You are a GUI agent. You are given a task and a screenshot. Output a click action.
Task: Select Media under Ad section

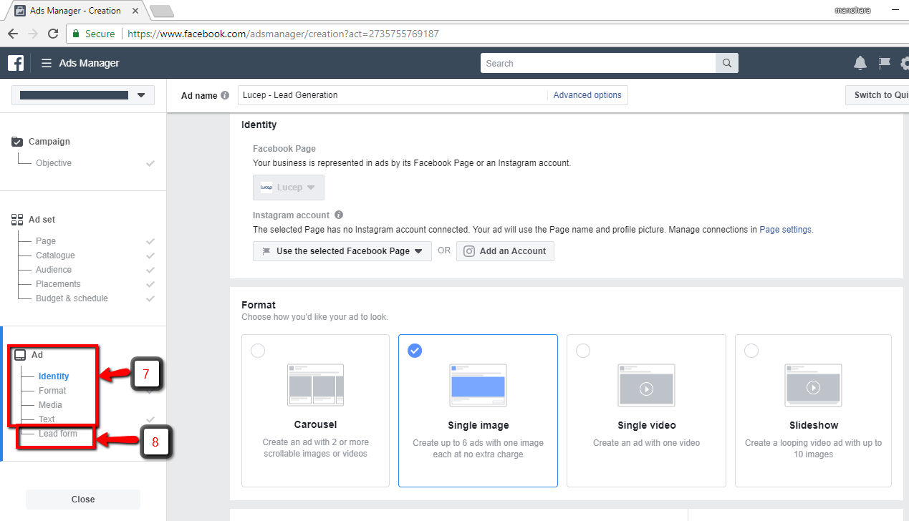tap(50, 405)
